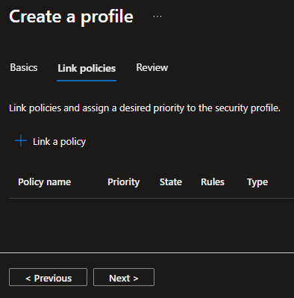Click the empty policy table area

pos(151,225)
